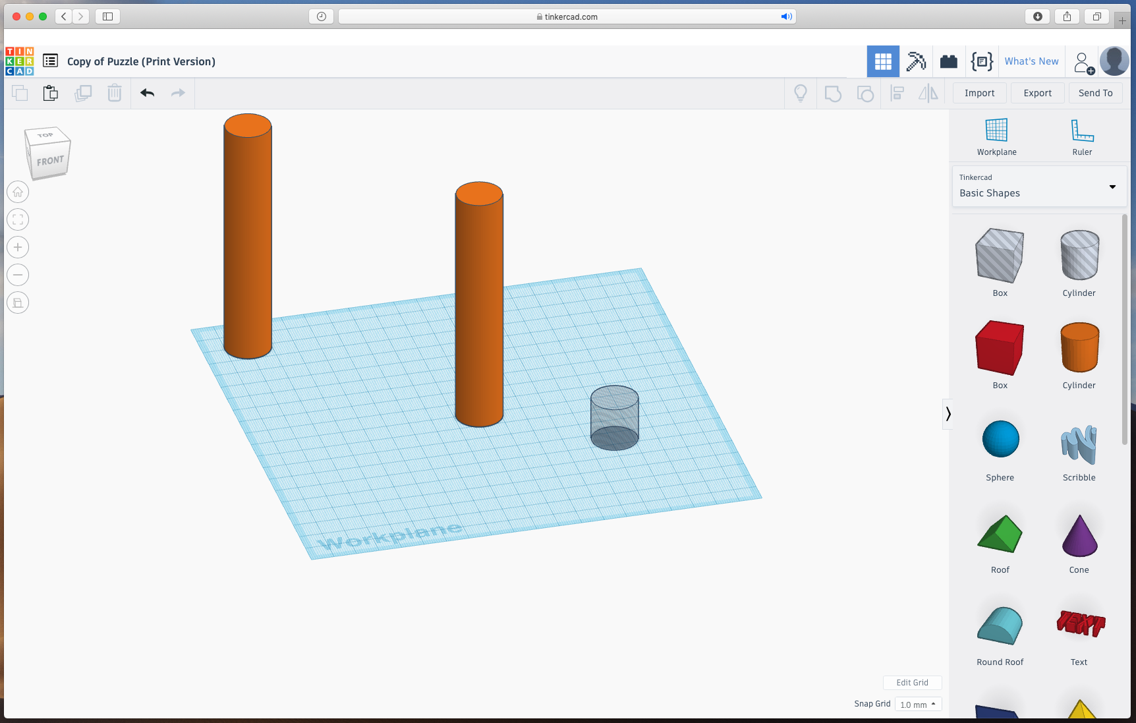Redo the last action
1136x723 pixels.
pyautogui.click(x=178, y=93)
